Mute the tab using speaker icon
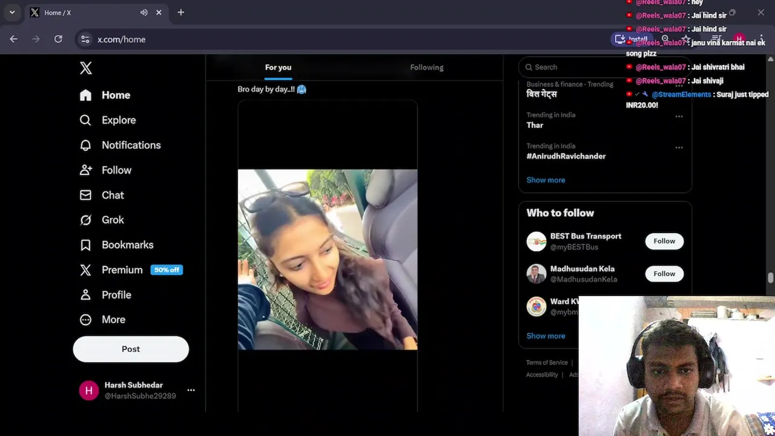Viewport: 775px width, 436px height. 144,12
